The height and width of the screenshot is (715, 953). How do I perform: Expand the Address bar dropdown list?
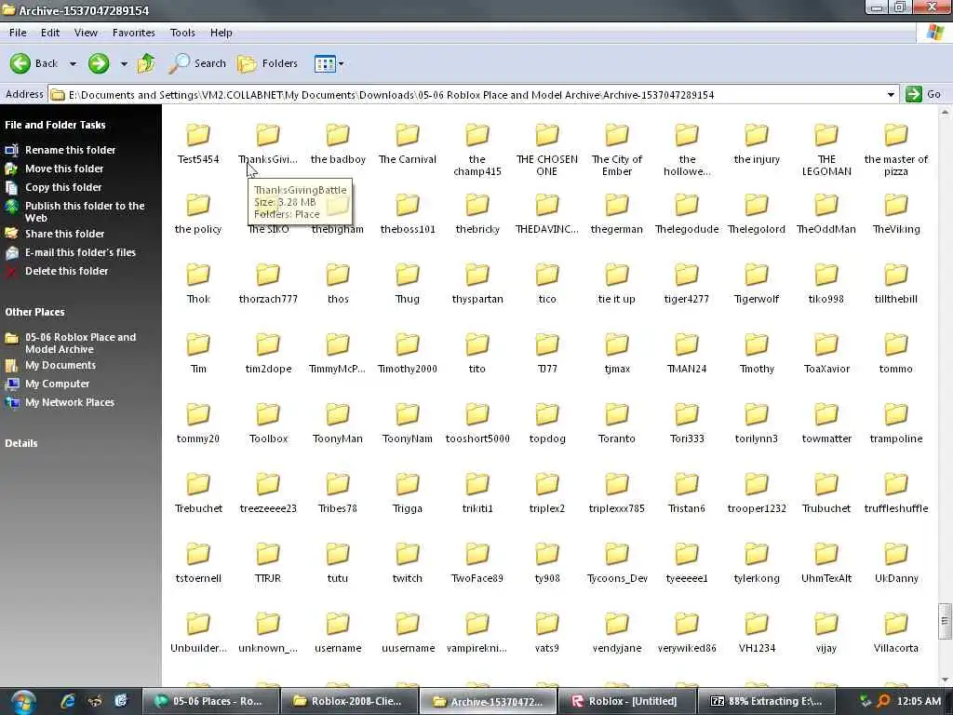click(x=891, y=95)
